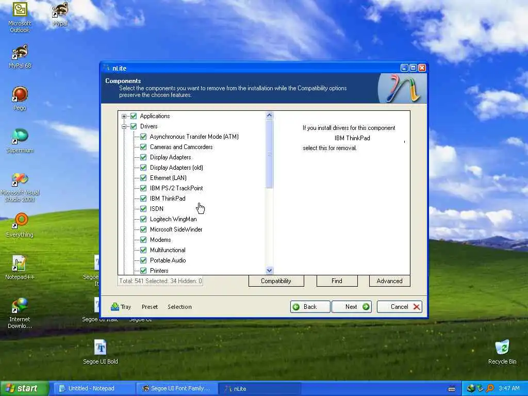The width and height of the screenshot is (528, 396).
Task: Expand the Applications tree node
Action: point(124,116)
